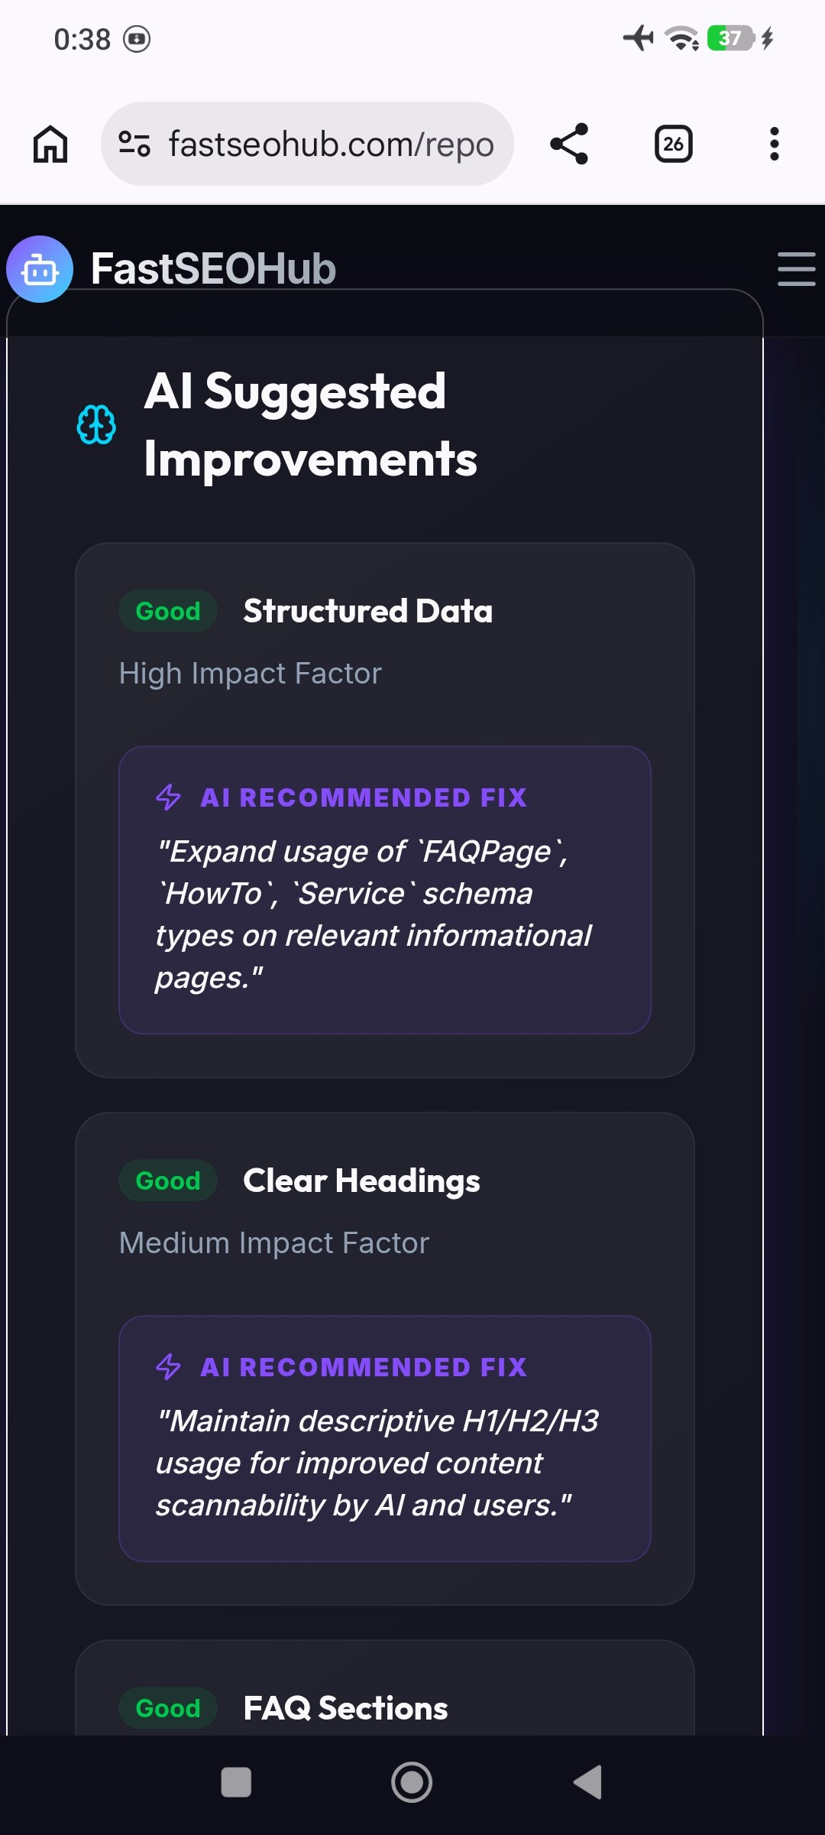825x1835 pixels.
Task: Click the Clear Headings heading text
Action: coord(361,1180)
